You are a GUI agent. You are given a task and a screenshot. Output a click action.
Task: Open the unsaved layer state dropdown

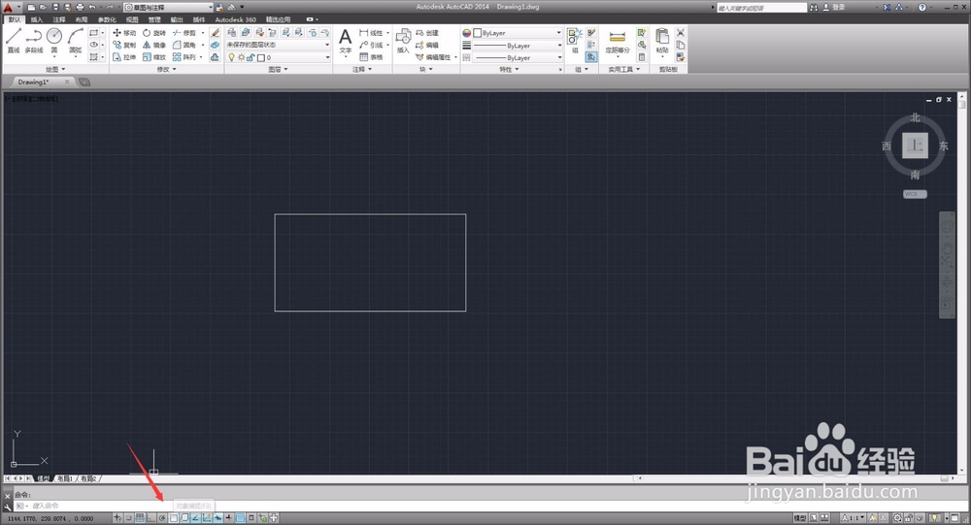(x=278, y=45)
